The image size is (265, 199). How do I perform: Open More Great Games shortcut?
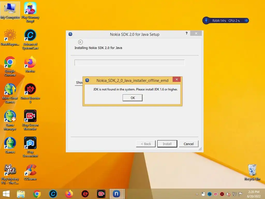10,93
